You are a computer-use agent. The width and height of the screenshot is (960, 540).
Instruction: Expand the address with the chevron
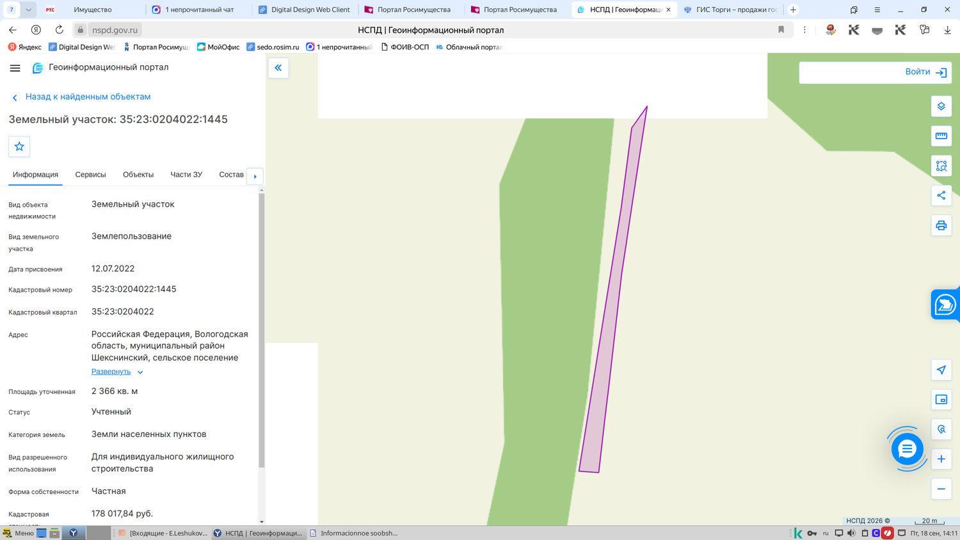pos(140,372)
